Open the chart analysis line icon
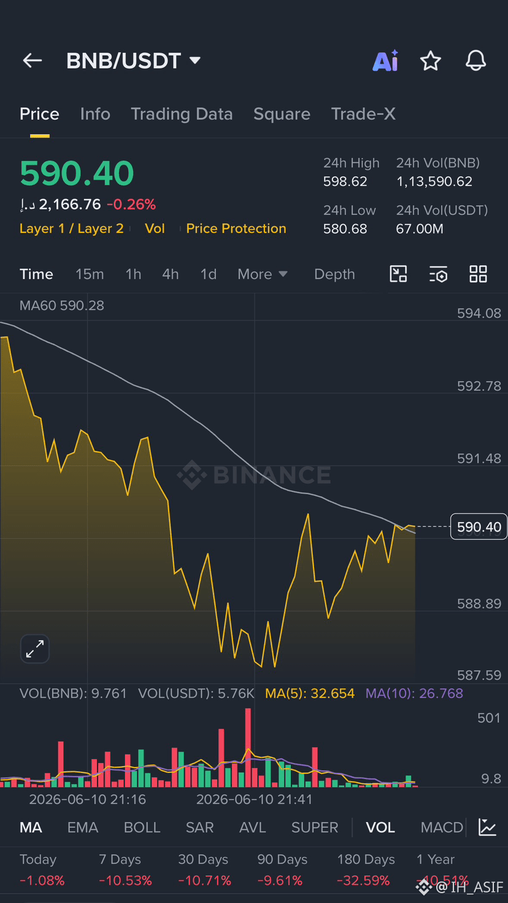 [488, 828]
